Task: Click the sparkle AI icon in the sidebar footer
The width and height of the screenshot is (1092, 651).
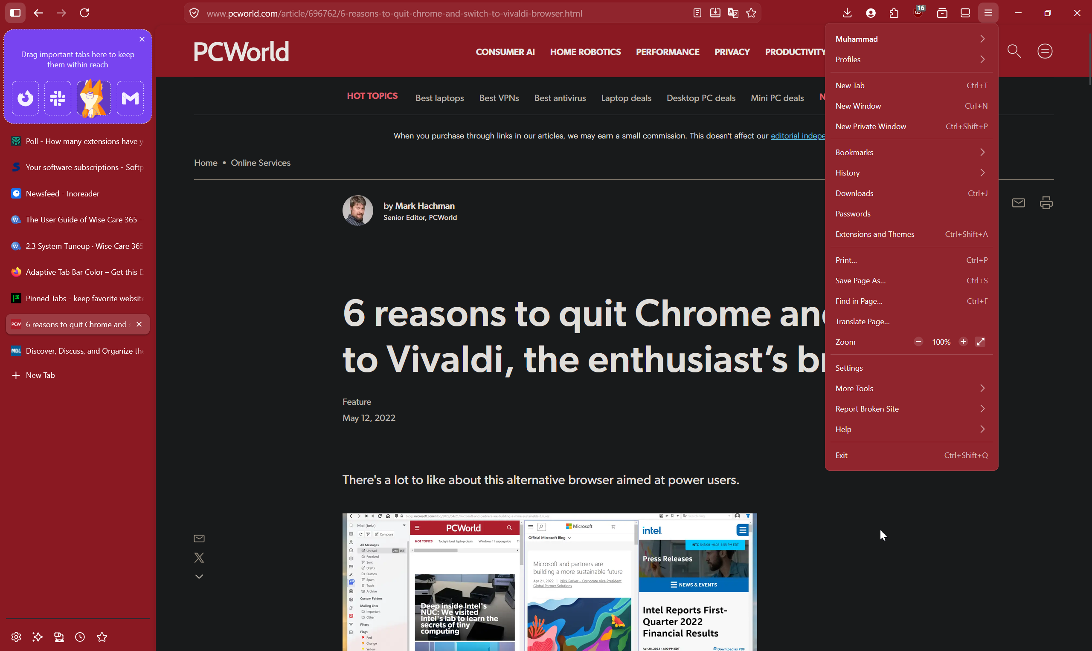Action: point(38,637)
